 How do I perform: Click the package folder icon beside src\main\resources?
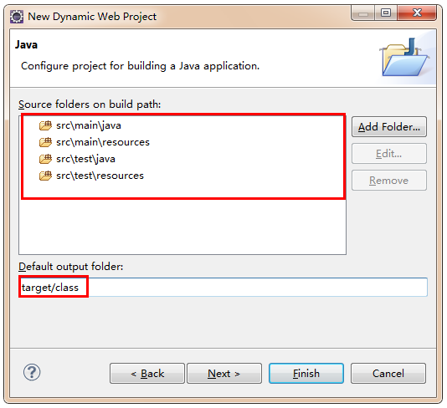[45, 142]
